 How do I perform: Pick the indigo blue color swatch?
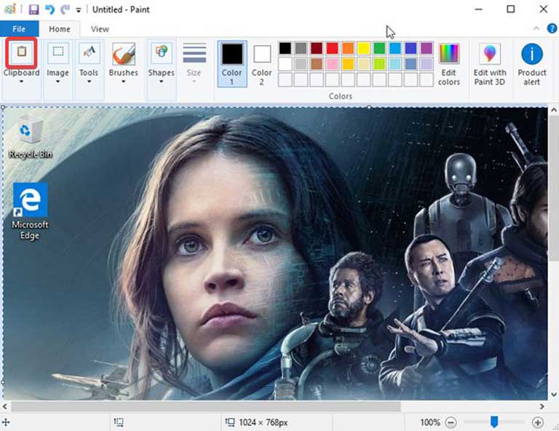pyautogui.click(x=411, y=48)
